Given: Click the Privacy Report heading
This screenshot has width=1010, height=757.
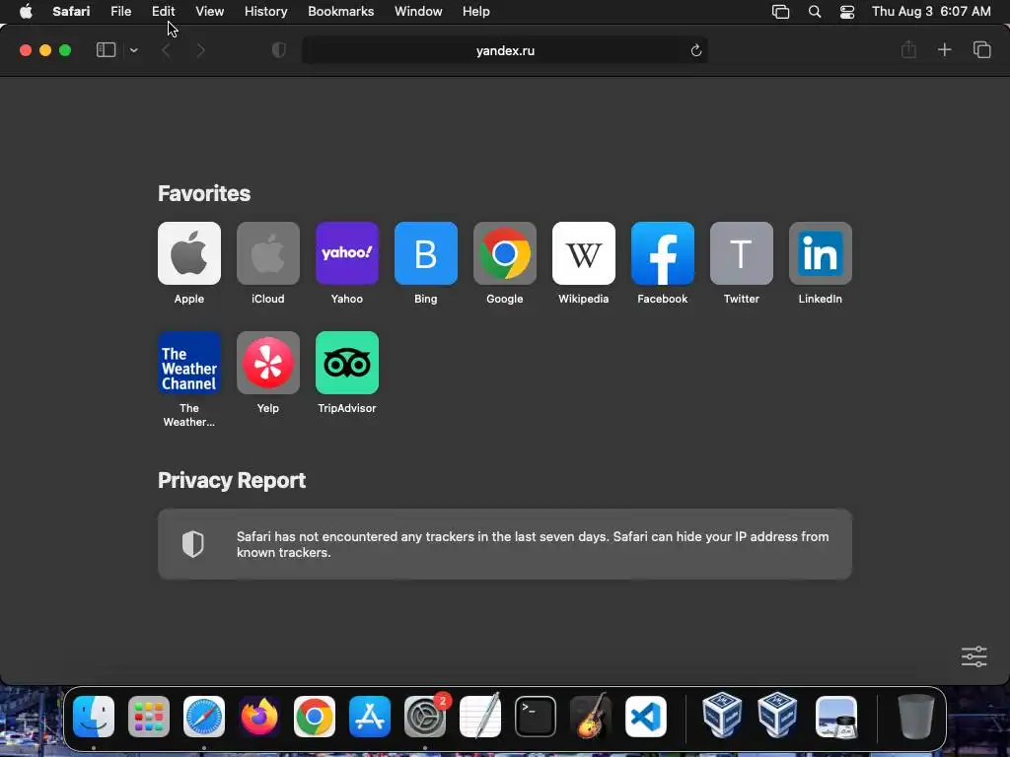Looking at the screenshot, I should [232, 480].
